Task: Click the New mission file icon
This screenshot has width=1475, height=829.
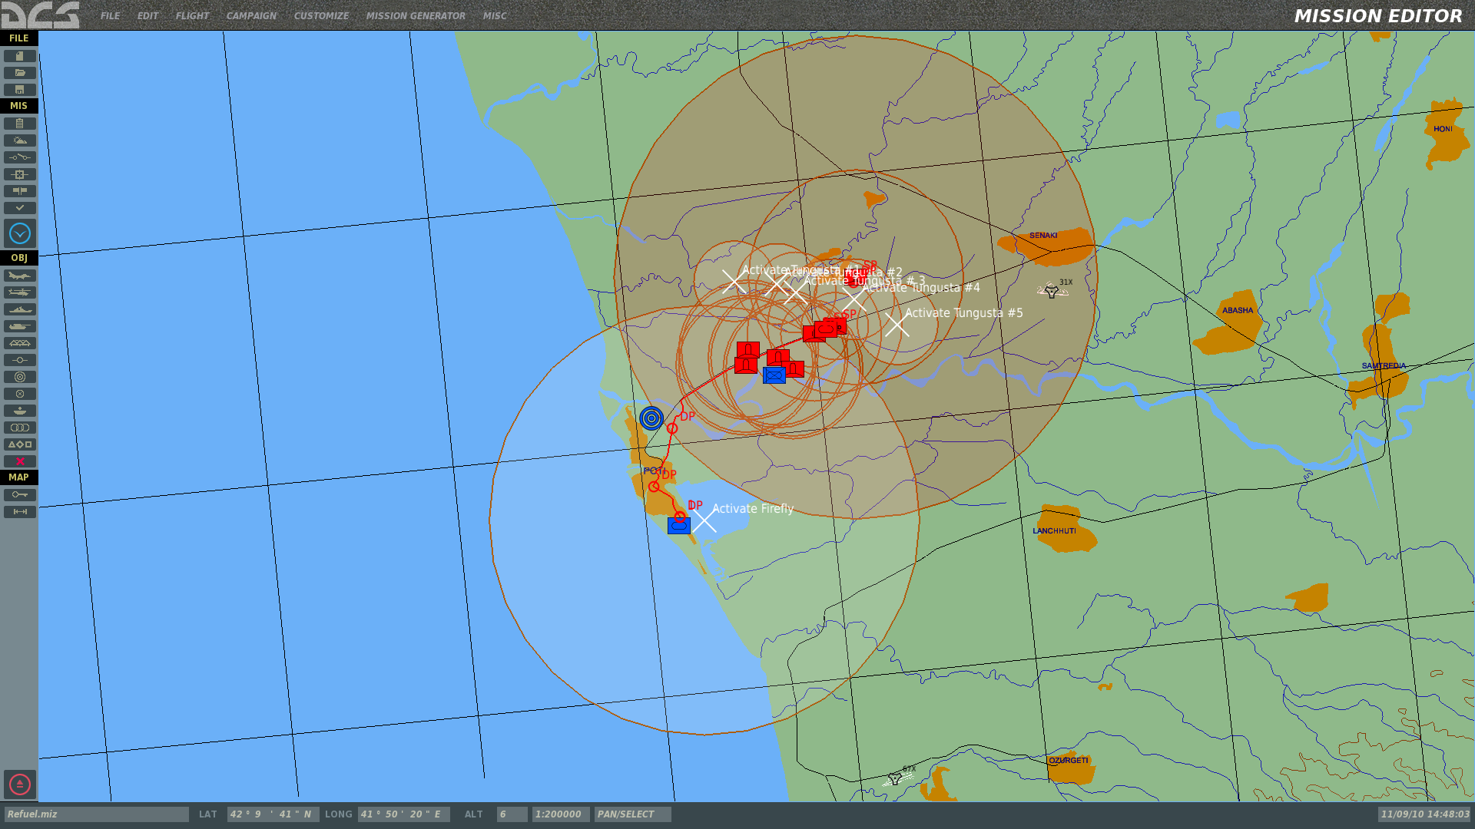Action: click(x=20, y=56)
